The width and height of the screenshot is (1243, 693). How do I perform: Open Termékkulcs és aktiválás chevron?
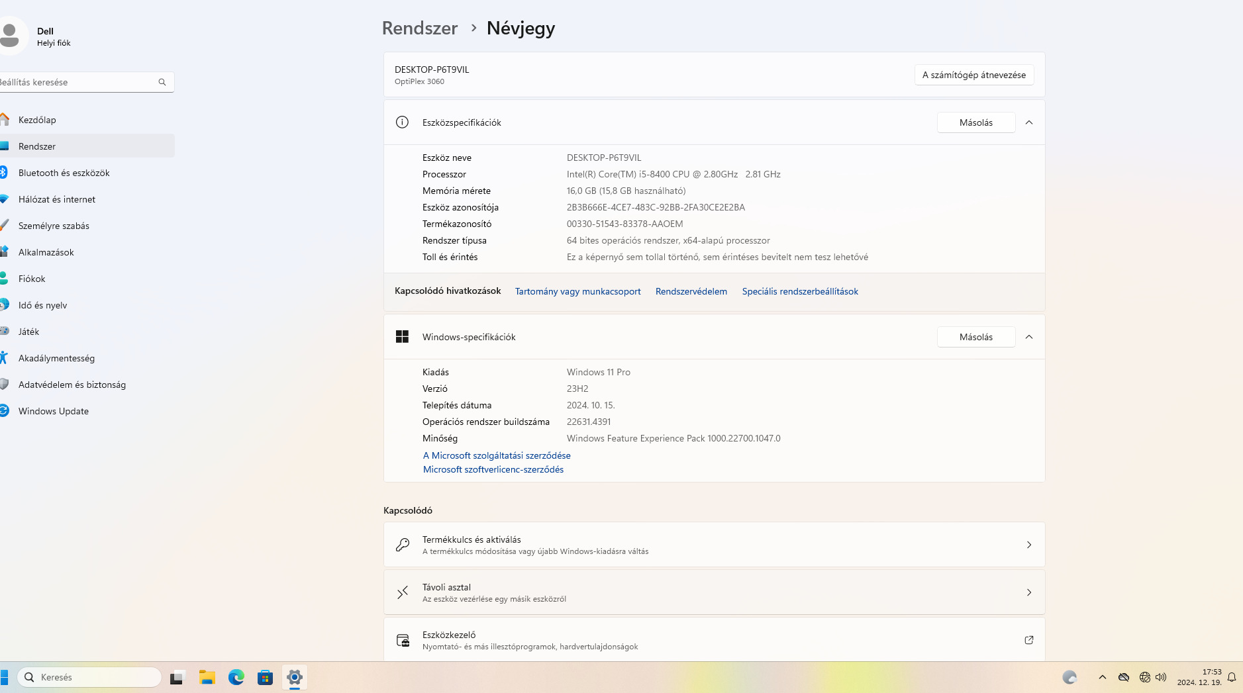[1029, 545]
